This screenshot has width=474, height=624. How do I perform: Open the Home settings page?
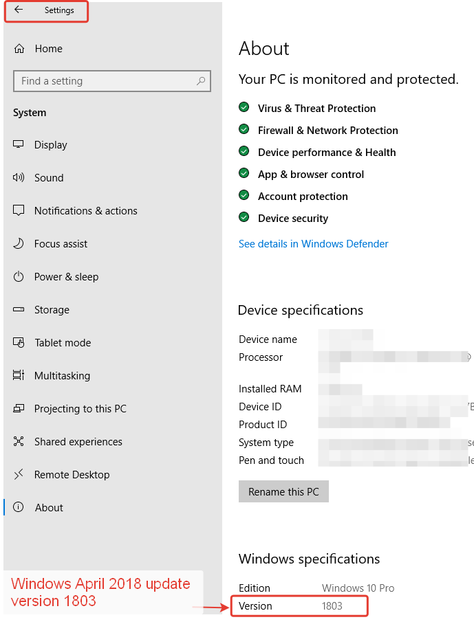click(x=49, y=49)
